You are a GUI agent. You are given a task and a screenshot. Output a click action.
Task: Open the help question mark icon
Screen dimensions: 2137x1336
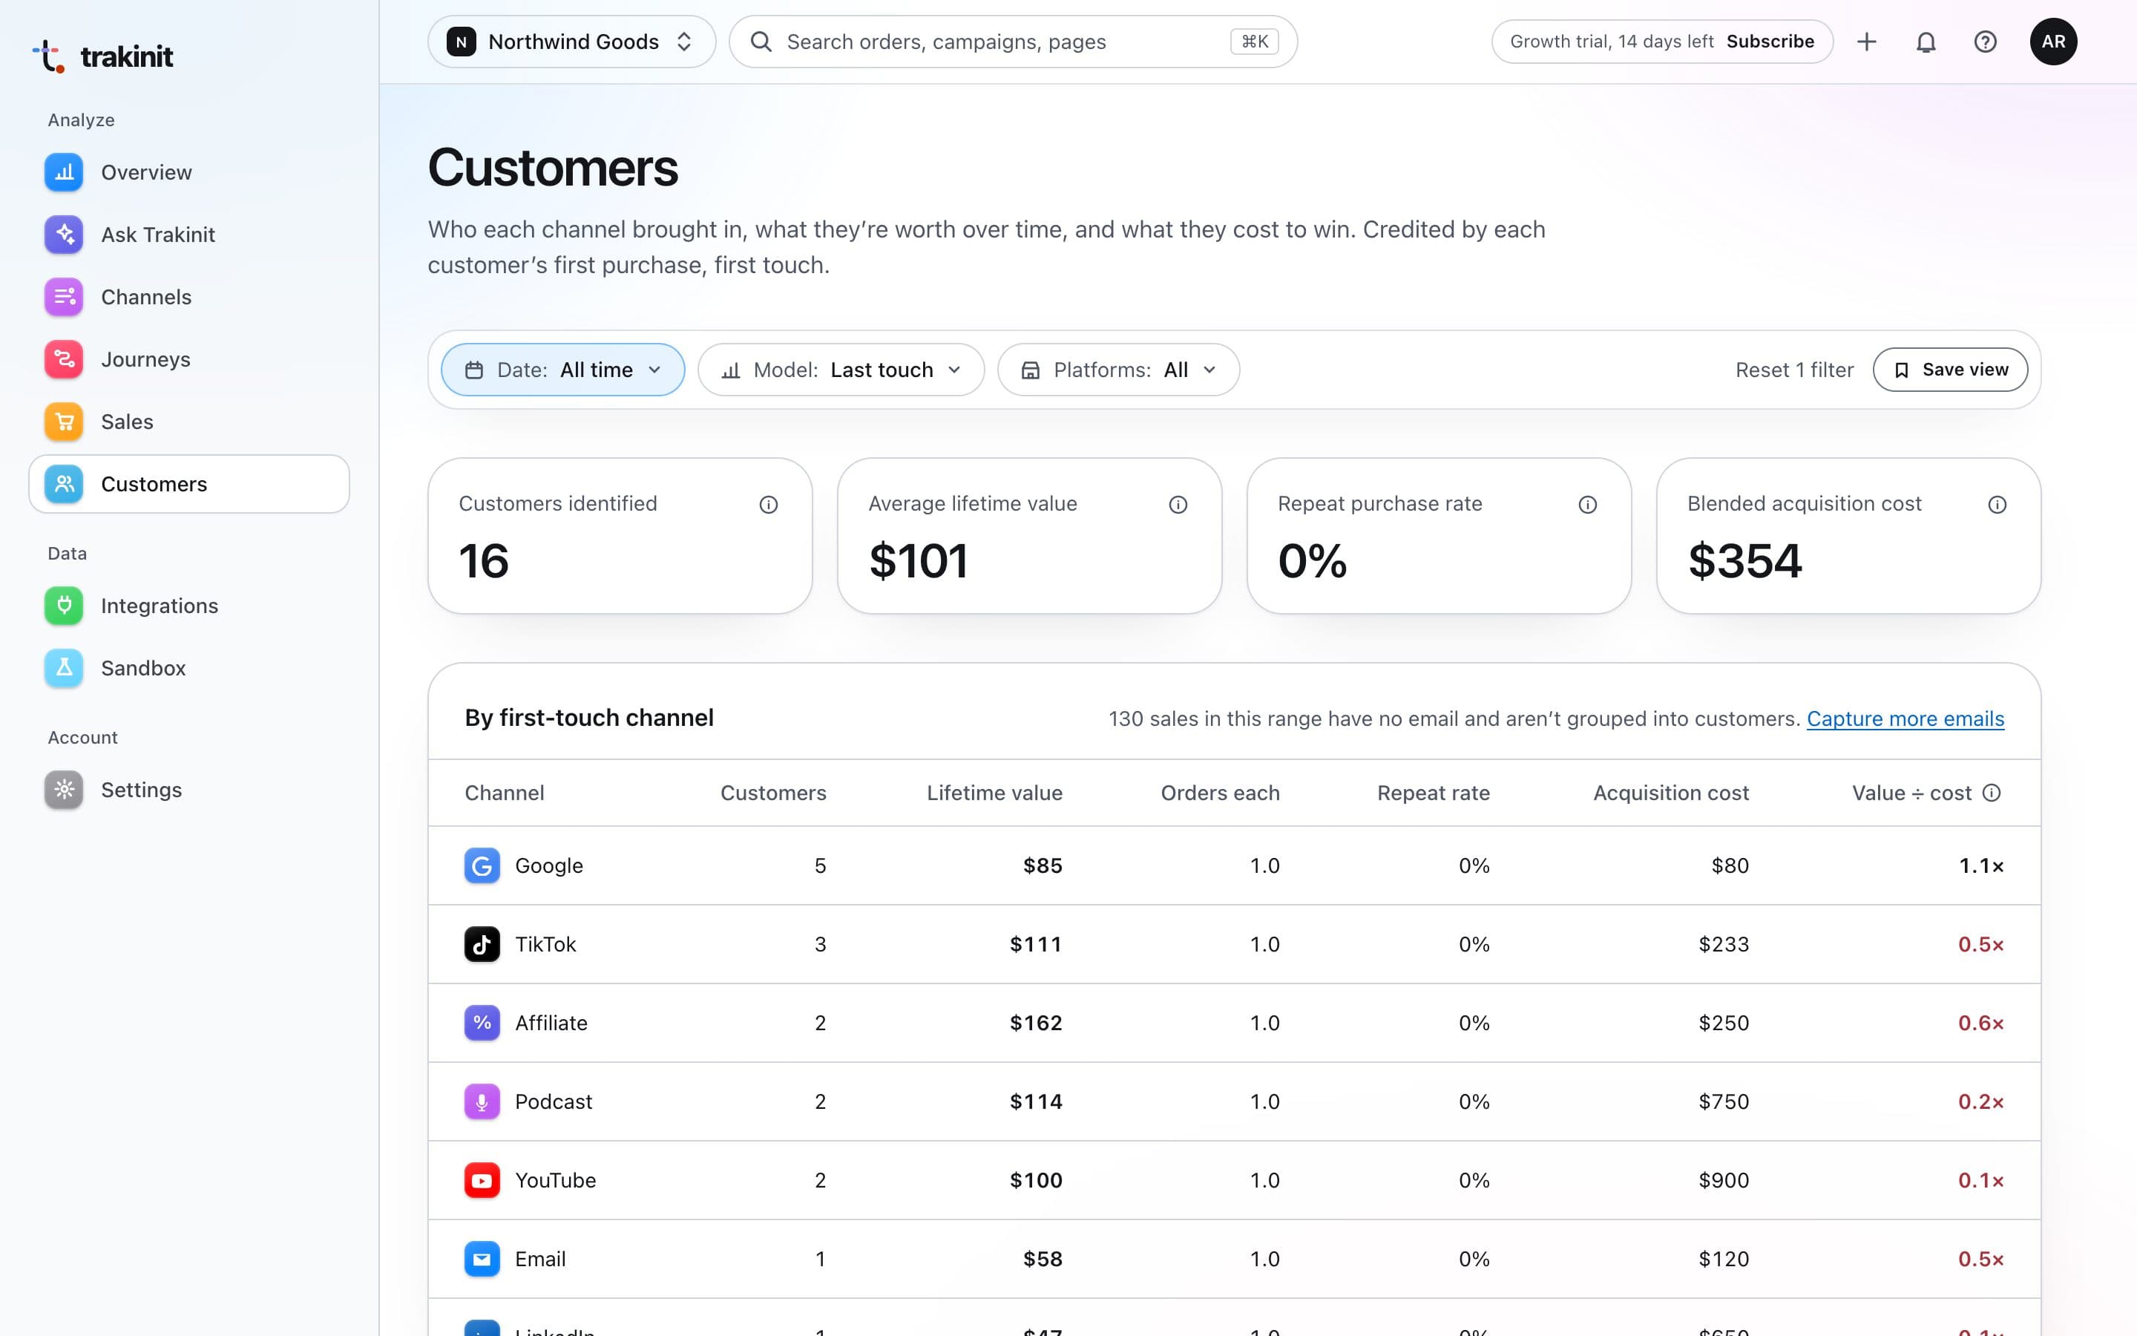pos(1985,42)
